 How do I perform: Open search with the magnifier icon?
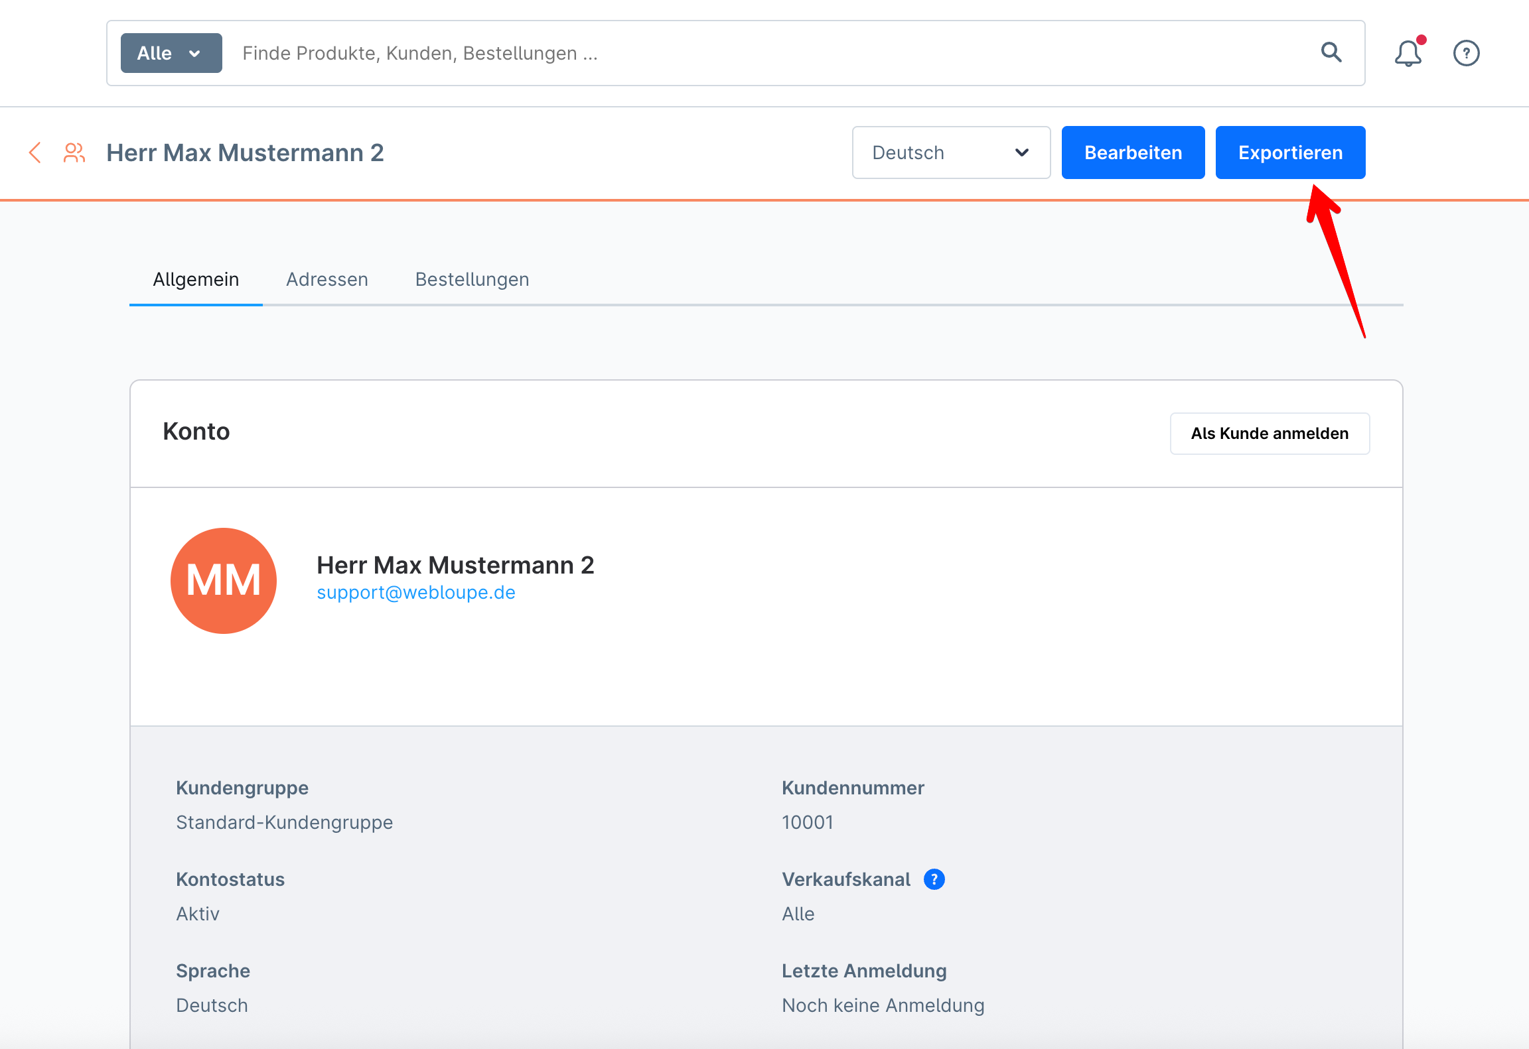[1332, 52]
